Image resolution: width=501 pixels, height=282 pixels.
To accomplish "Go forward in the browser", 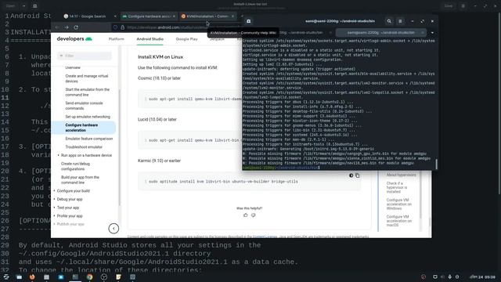I will point(66,27).
